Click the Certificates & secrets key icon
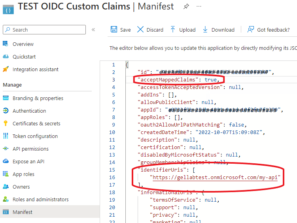Screen dimensions: 297x223 pyautogui.click(x=6, y=123)
